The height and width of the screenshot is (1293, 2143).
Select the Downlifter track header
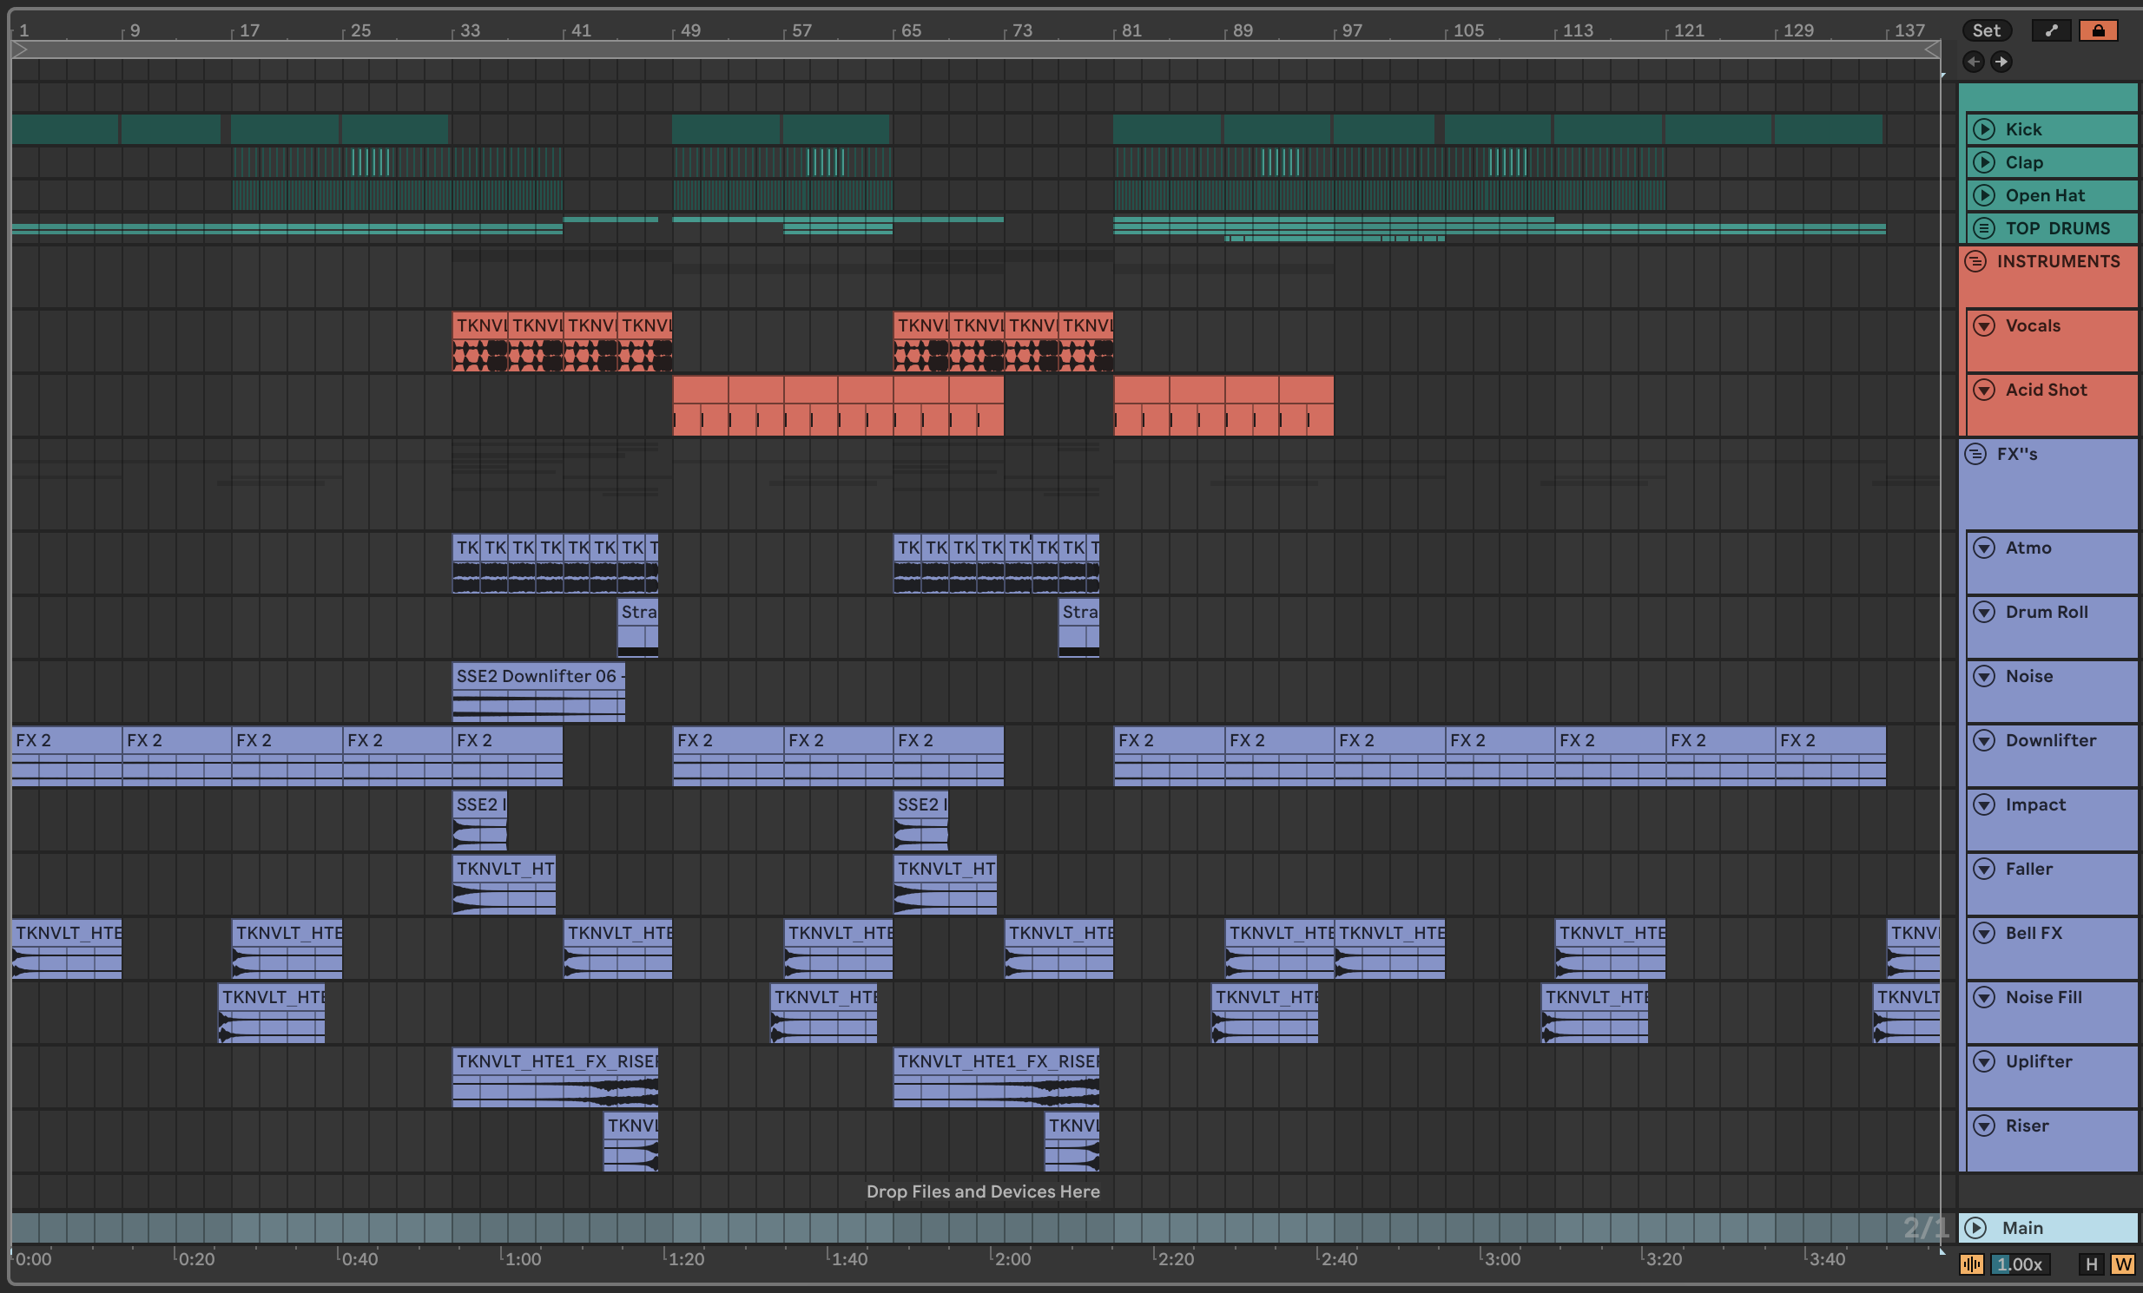point(2050,741)
